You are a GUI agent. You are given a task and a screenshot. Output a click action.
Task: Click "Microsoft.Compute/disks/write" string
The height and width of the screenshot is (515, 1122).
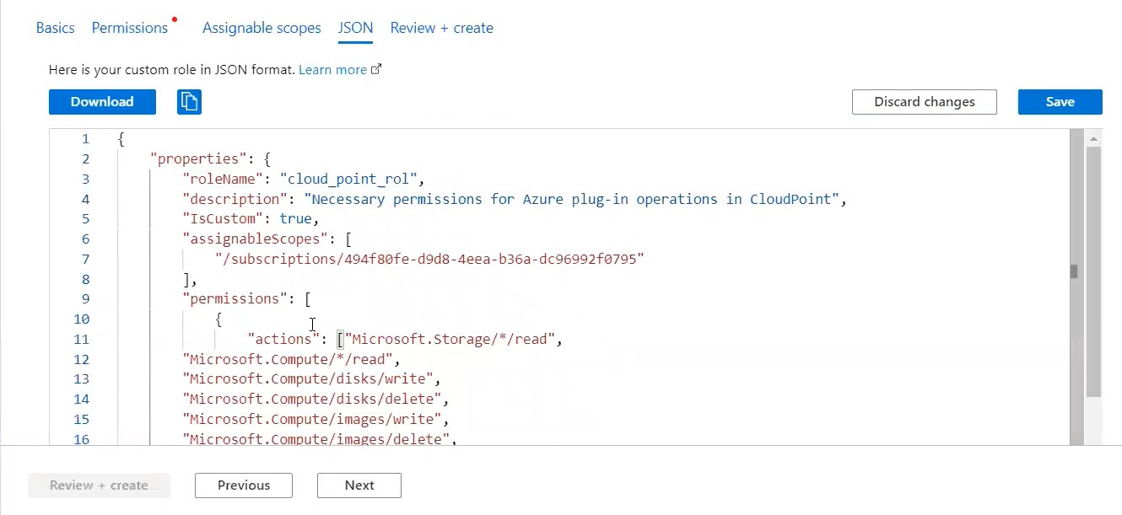308,379
